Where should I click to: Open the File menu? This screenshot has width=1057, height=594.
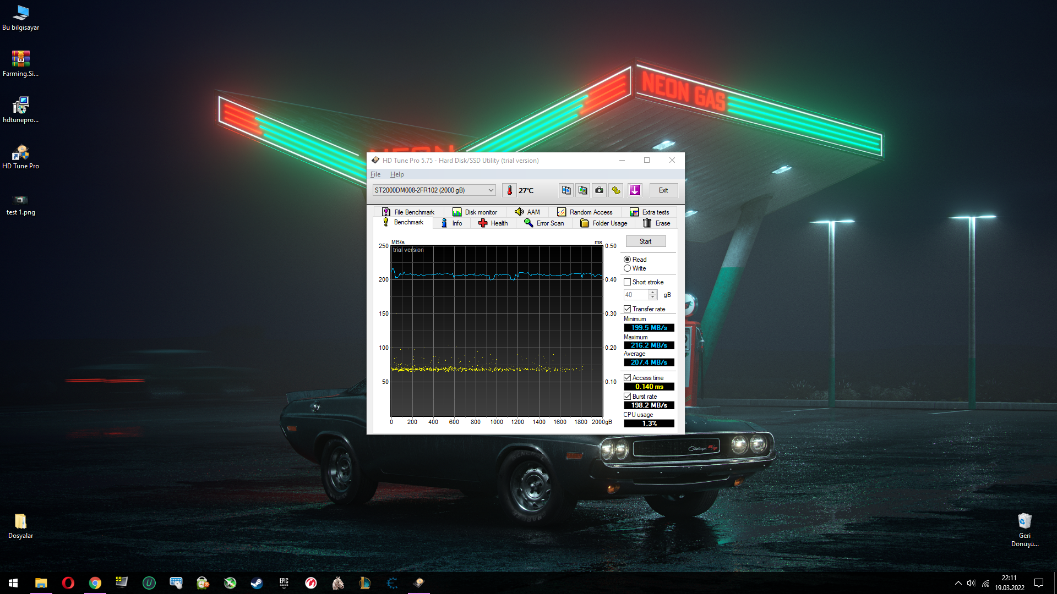[x=375, y=174]
